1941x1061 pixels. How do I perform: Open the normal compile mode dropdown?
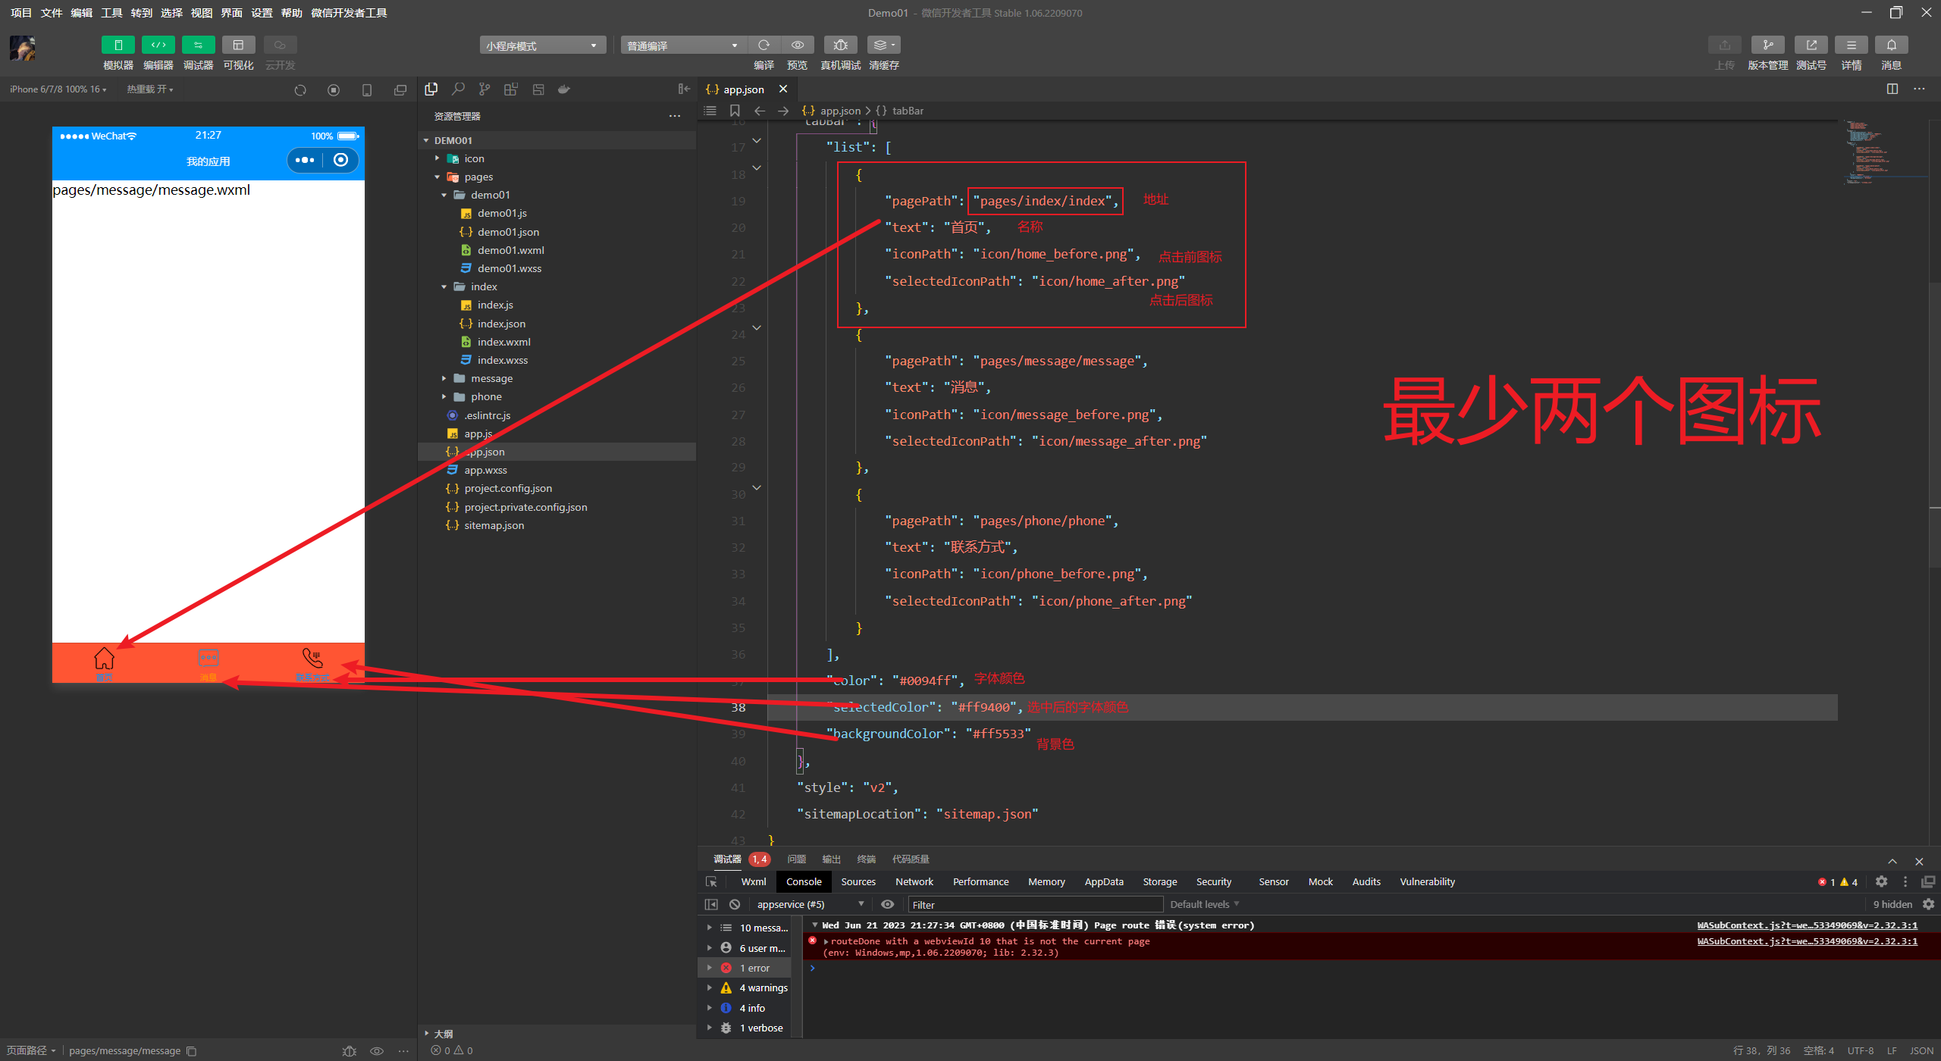click(682, 45)
